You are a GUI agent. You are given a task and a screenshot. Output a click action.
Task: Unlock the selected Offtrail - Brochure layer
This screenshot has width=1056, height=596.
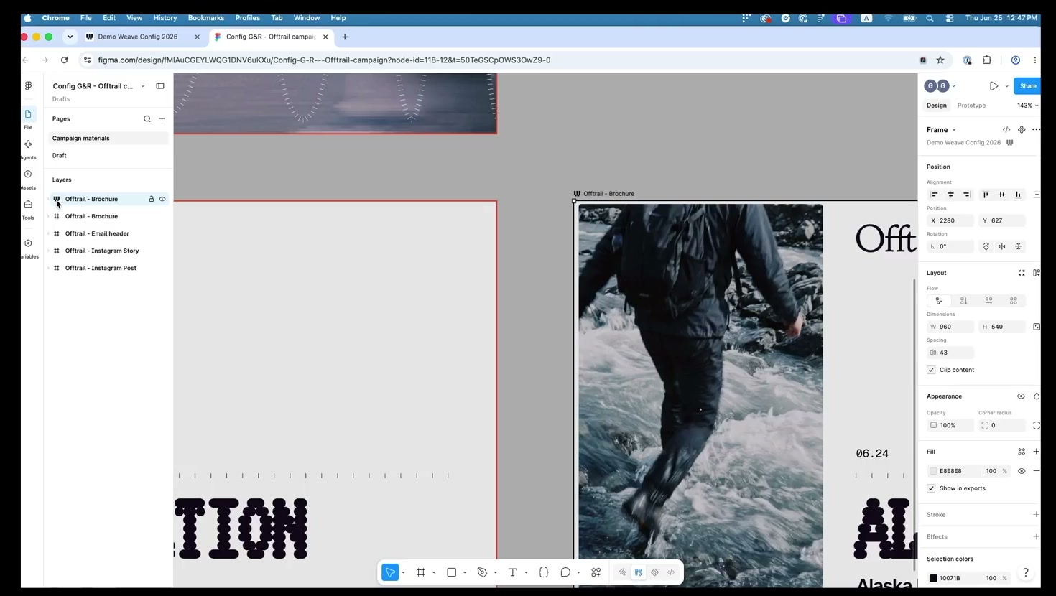(x=152, y=199)
